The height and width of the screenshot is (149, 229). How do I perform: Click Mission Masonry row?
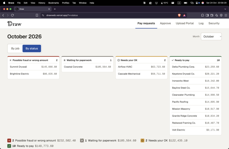(x=195, y=109)
